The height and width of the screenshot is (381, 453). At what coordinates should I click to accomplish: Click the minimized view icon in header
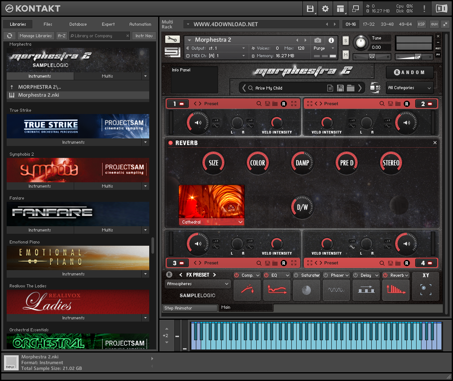355,9
